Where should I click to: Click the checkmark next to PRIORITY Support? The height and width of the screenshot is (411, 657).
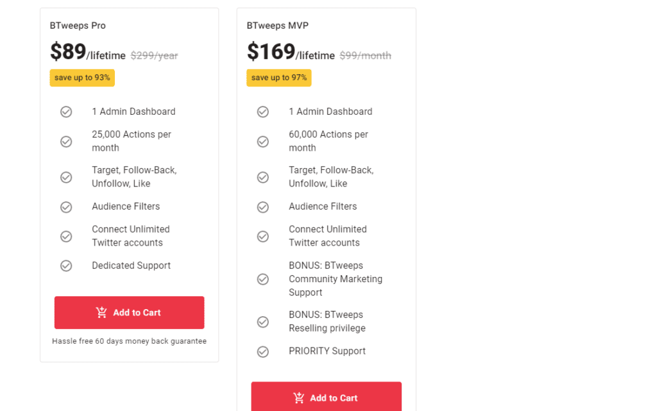[x=263, y=351]
